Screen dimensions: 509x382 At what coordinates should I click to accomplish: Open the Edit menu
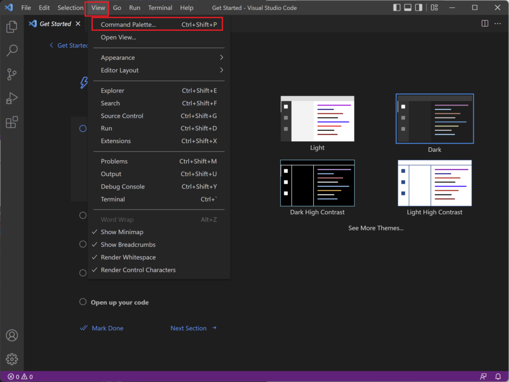44,7
